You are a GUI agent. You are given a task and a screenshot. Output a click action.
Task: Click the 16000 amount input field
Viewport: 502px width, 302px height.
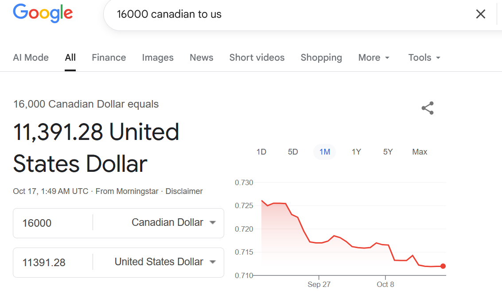[53, 223]
